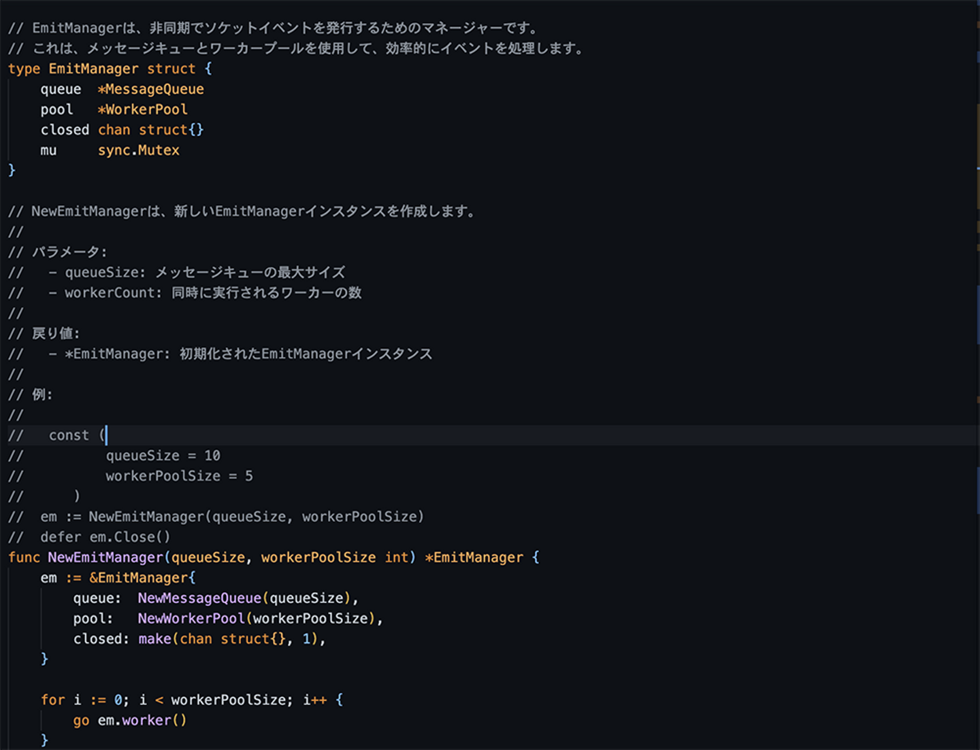This screenshot has height=750, width=980.
Task: Click the NewWorkerPool function call
Action: (x=191, y=619)
